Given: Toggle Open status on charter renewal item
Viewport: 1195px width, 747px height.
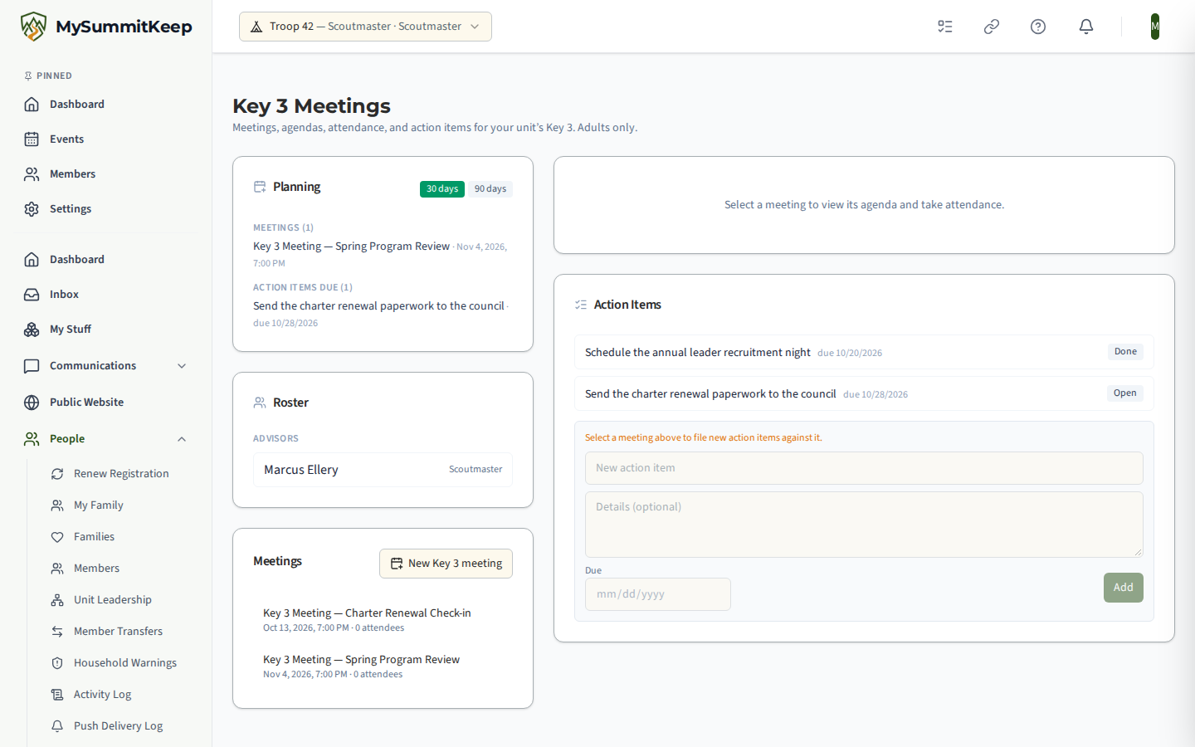Looking at the screenshot, I should coord(1125,393).
